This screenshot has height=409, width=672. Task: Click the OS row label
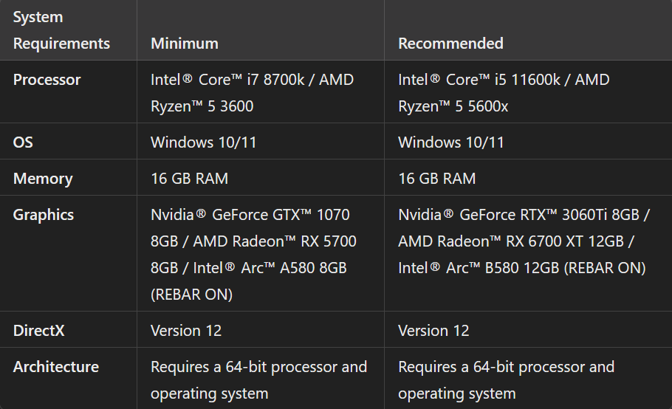click(x=23, y=142)
